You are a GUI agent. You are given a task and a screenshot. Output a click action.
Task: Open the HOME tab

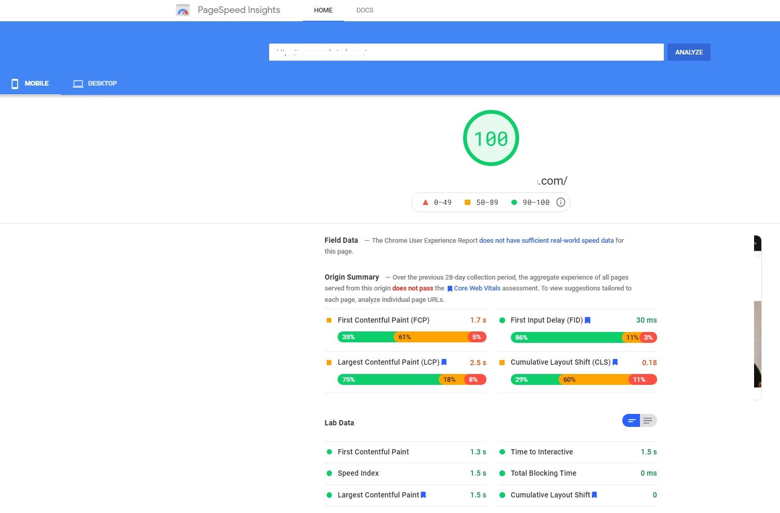(323, 10)
